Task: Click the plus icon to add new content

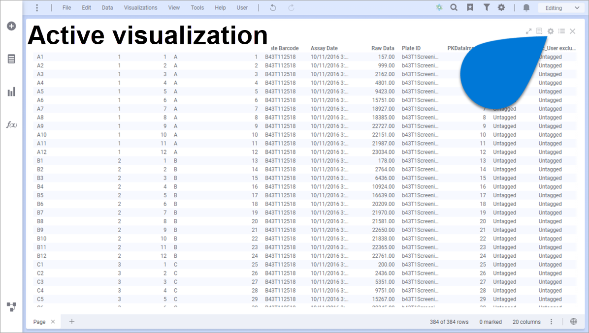Action: coord(11,26)
